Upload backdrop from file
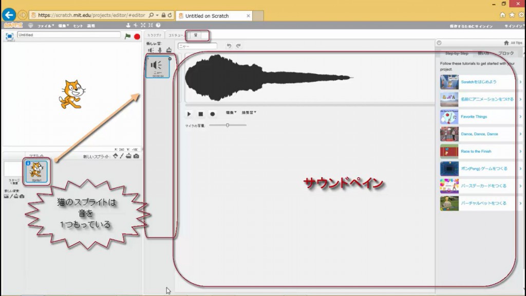Viewport: 526px width, 296px height. tap(16, 196)
